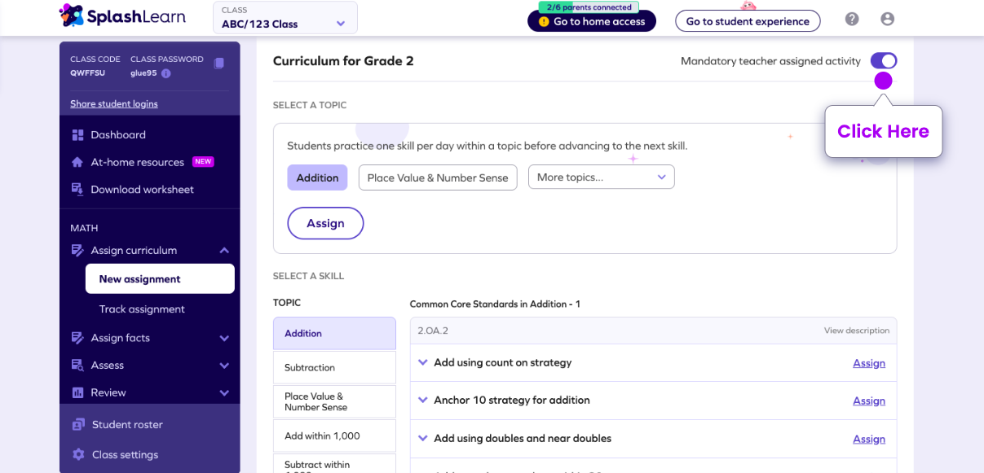Screen dimensions: 984x473
Task: Select the Addition topic chip
Action: [x=317, y=177]
